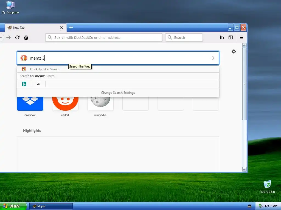Viewport: 281px width, 210px height.
Task: Select the New Tab tab
Action: [x=35, y=28]
